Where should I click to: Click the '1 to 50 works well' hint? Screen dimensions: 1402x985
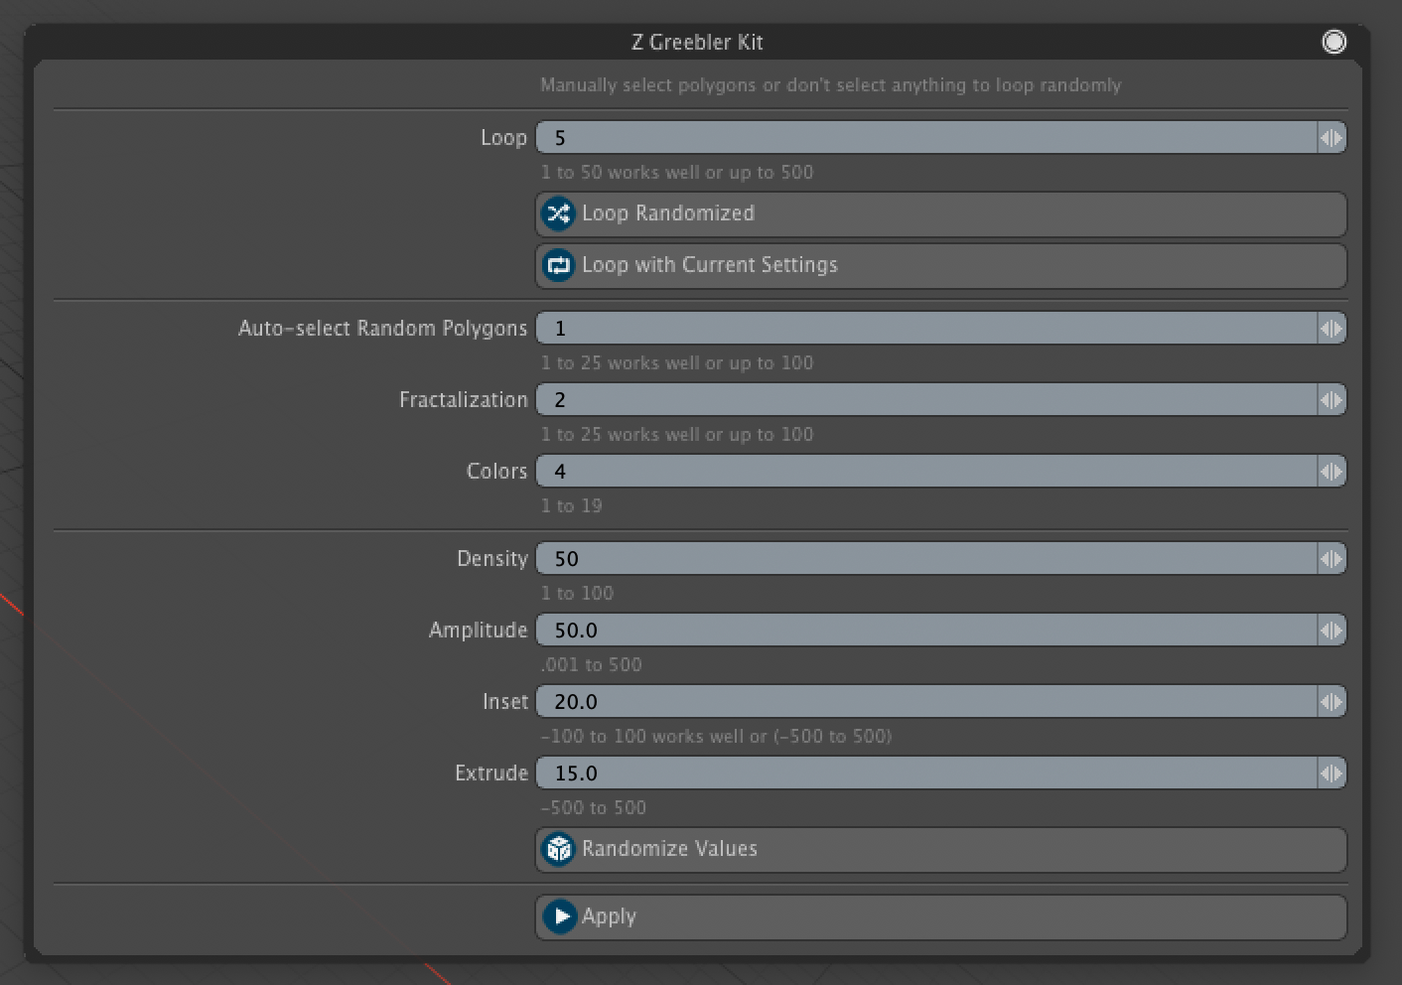click(x=676, y=172)
